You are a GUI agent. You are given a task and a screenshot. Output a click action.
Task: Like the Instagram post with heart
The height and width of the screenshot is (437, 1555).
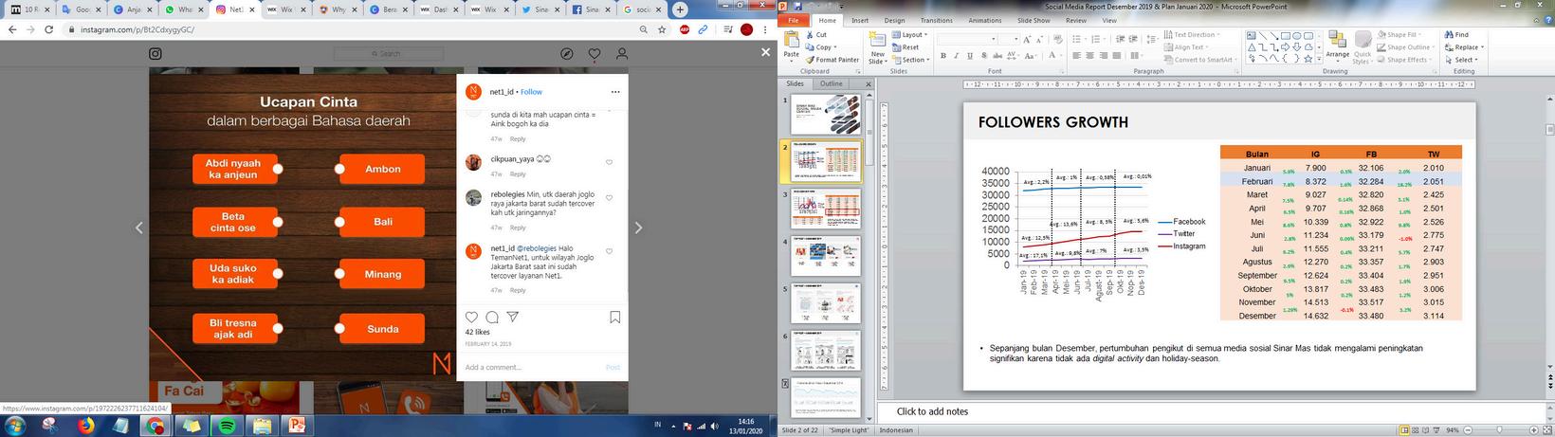tap(472, 317)
